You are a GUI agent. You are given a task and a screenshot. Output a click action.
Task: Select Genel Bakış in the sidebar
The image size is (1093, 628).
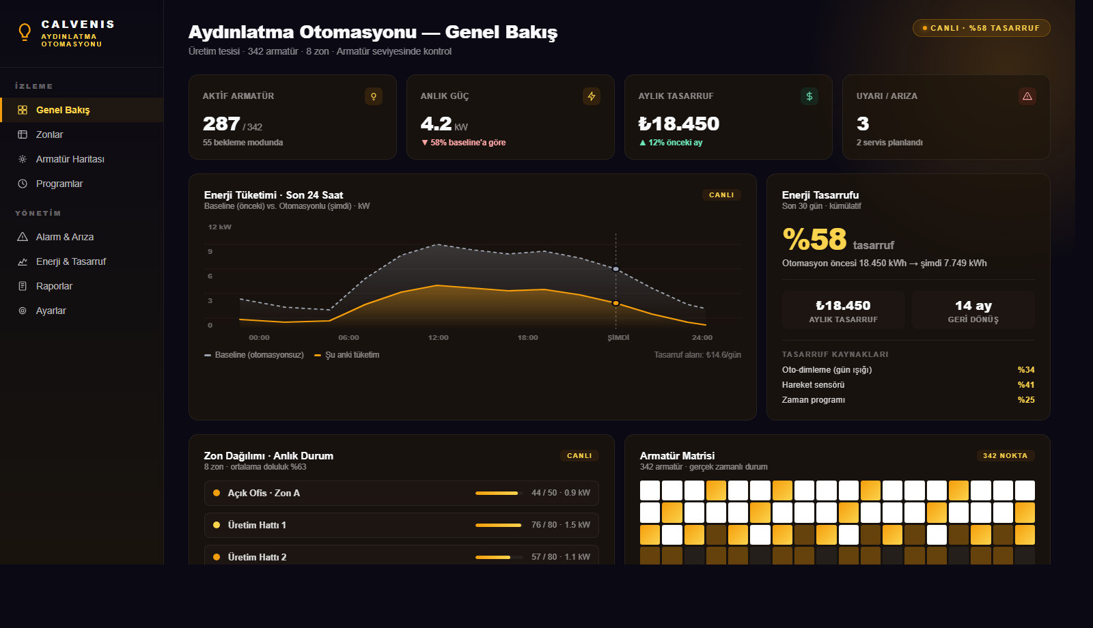click(x=63, y=110)
